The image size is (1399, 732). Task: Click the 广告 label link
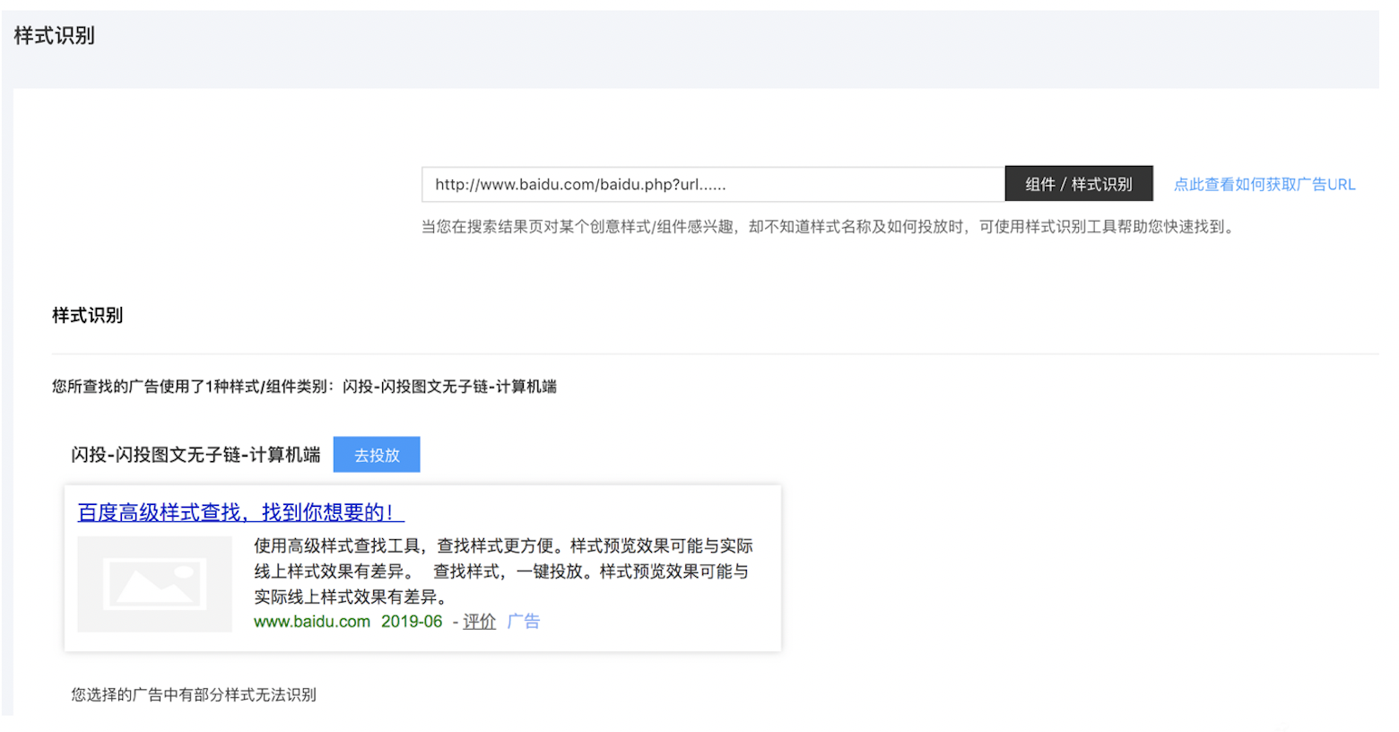(x=524, y=622)
